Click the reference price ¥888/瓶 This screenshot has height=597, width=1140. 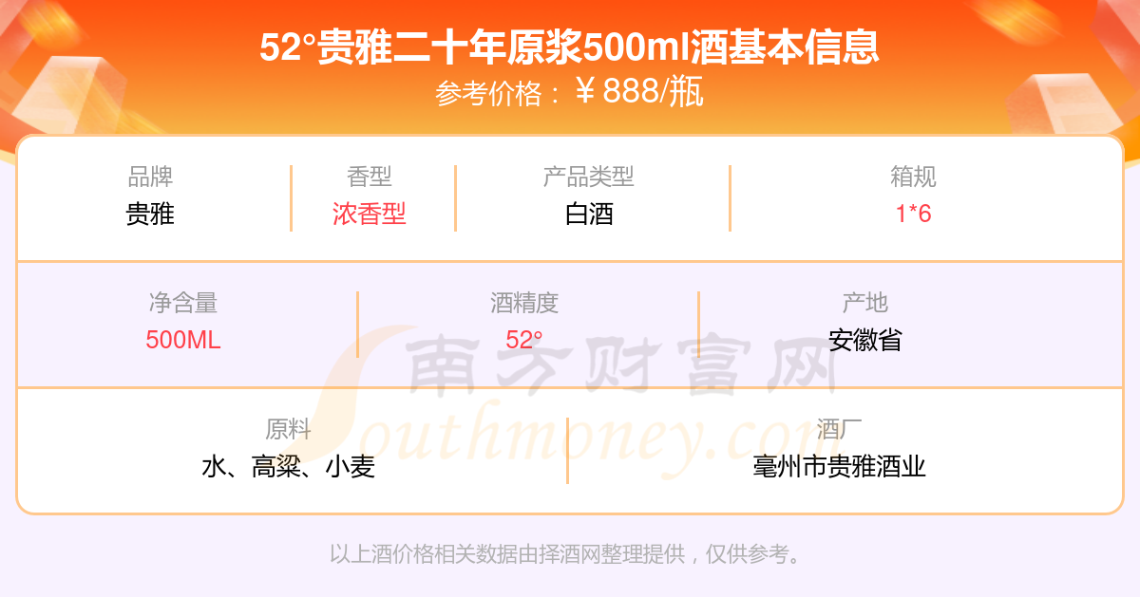640,92
